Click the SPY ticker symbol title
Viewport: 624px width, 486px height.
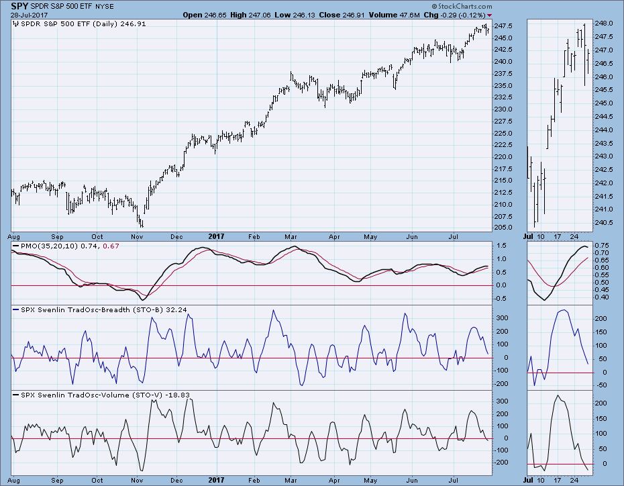point(19,6)
